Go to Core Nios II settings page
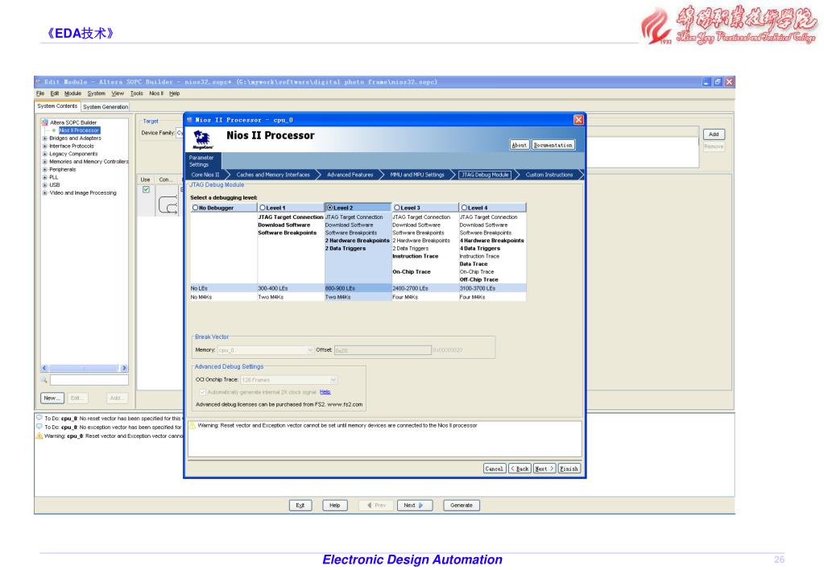This screenshot has width=824, height=570. (x=205, y=175)
